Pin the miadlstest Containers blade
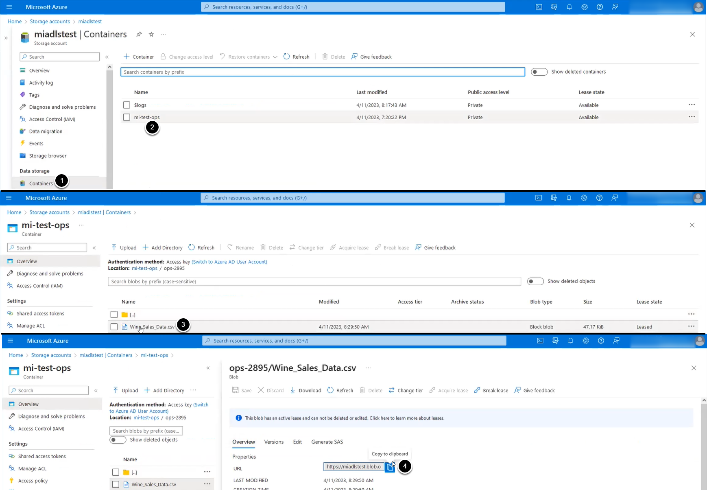Image resolution: width=707 pixels, height=490 pixels. click(x=139, y=34)
